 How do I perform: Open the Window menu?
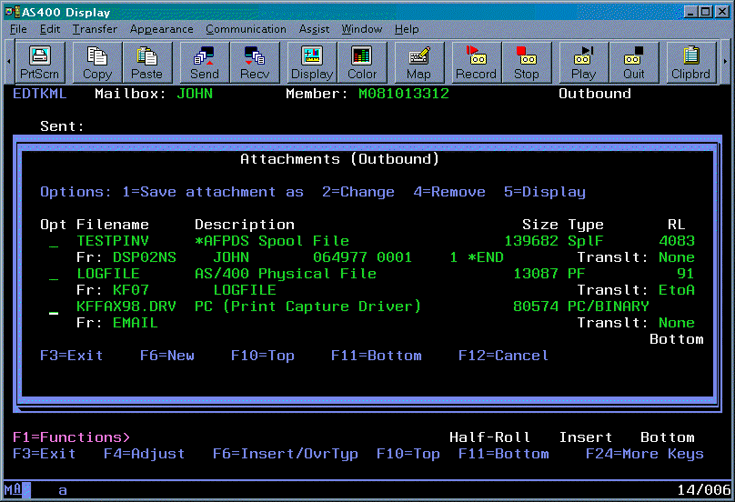(x=361, y=29)
